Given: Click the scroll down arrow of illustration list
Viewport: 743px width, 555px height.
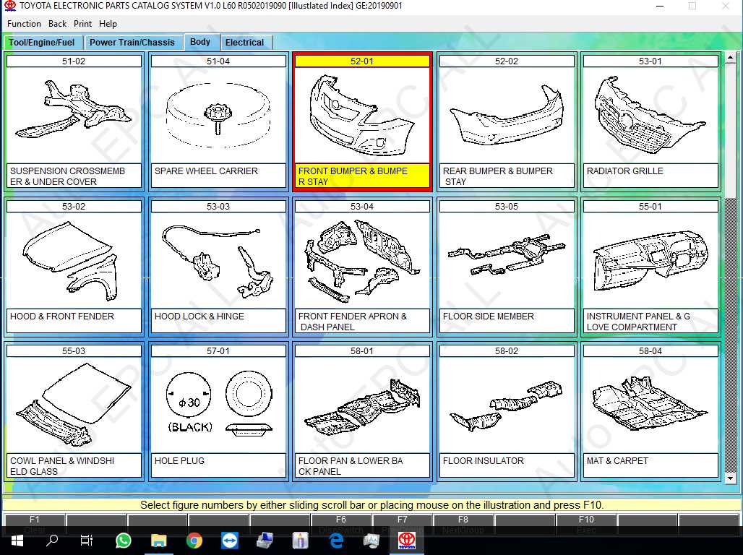Looking at the screenshot, I should 730,478.
